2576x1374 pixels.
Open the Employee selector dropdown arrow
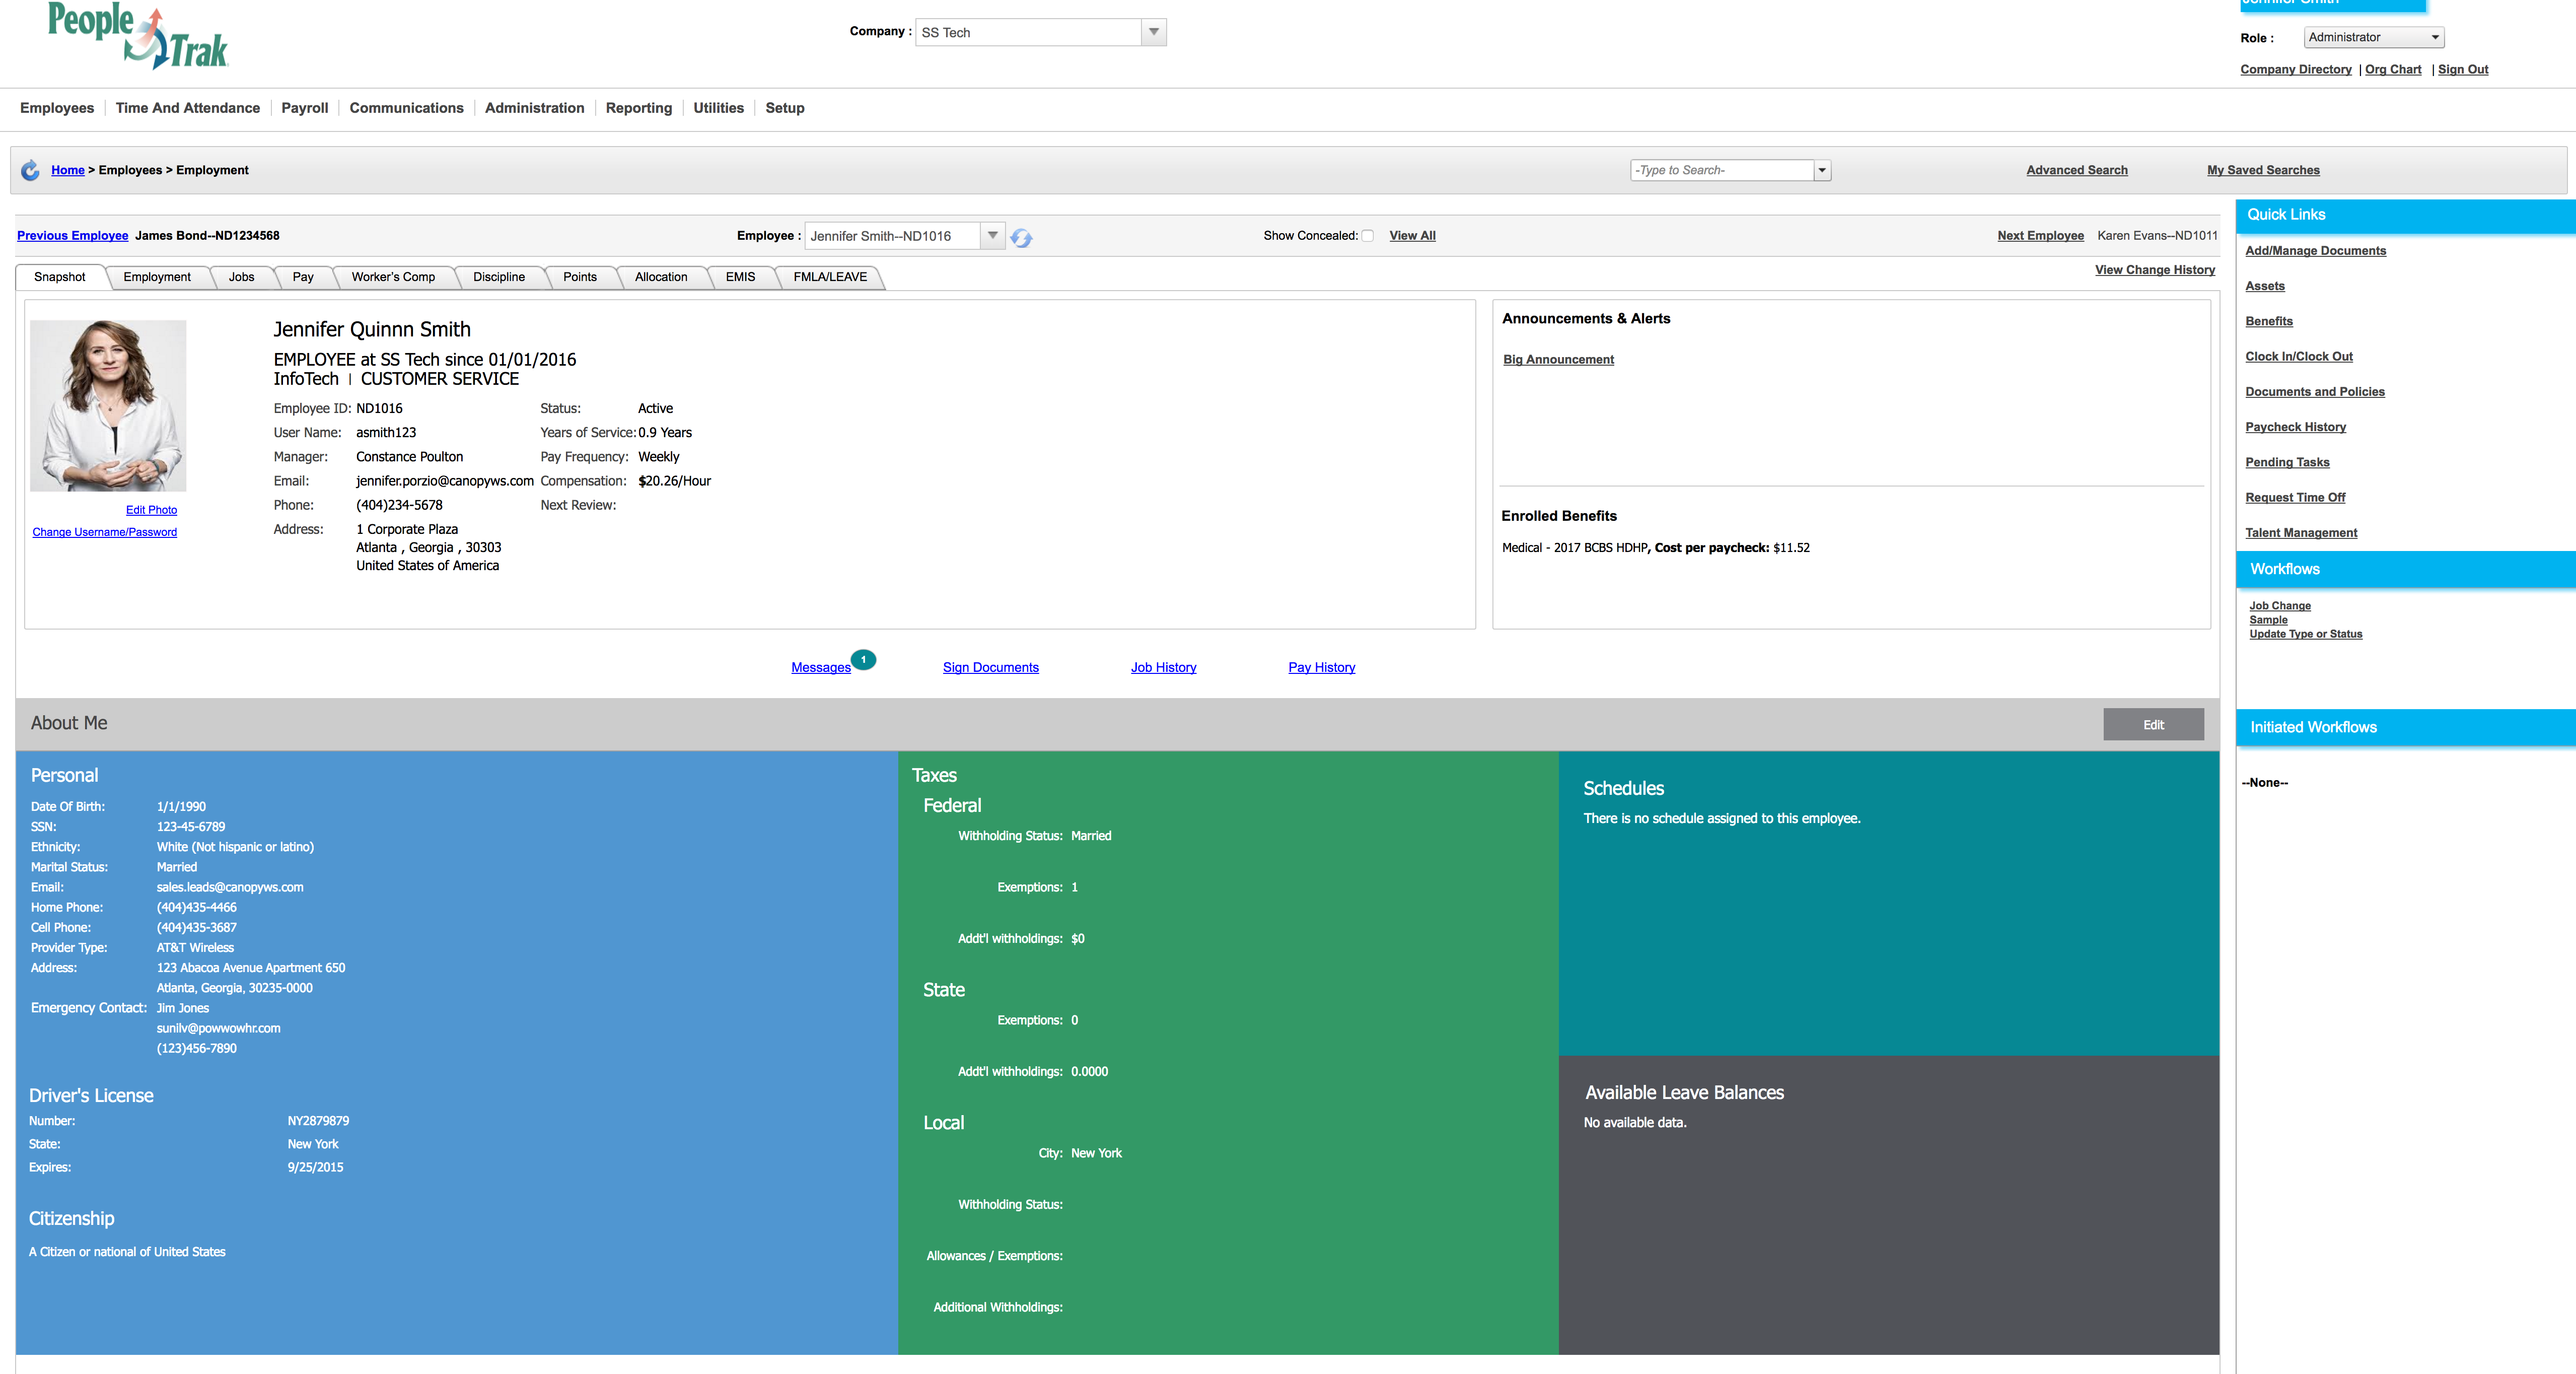click(992, 236)
